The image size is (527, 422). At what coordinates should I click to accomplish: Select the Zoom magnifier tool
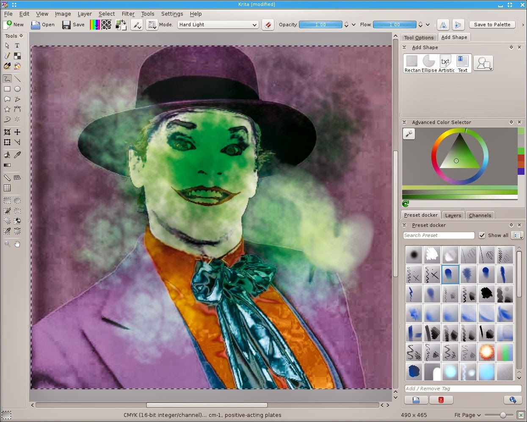(7, 244)
